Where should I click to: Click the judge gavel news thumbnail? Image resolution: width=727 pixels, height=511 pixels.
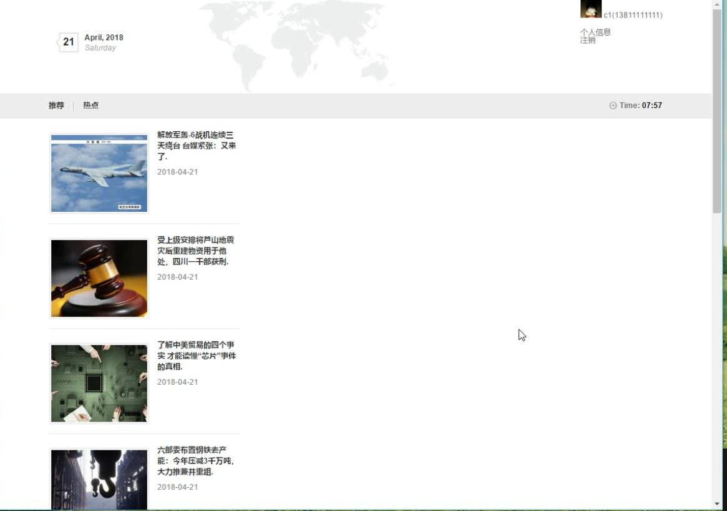99,278
